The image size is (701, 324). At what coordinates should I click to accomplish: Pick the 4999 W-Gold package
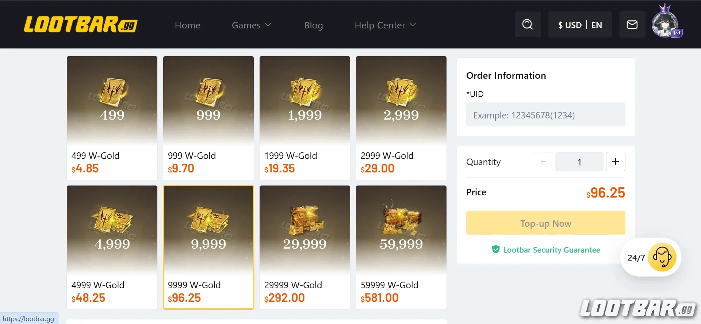[112, 247]
